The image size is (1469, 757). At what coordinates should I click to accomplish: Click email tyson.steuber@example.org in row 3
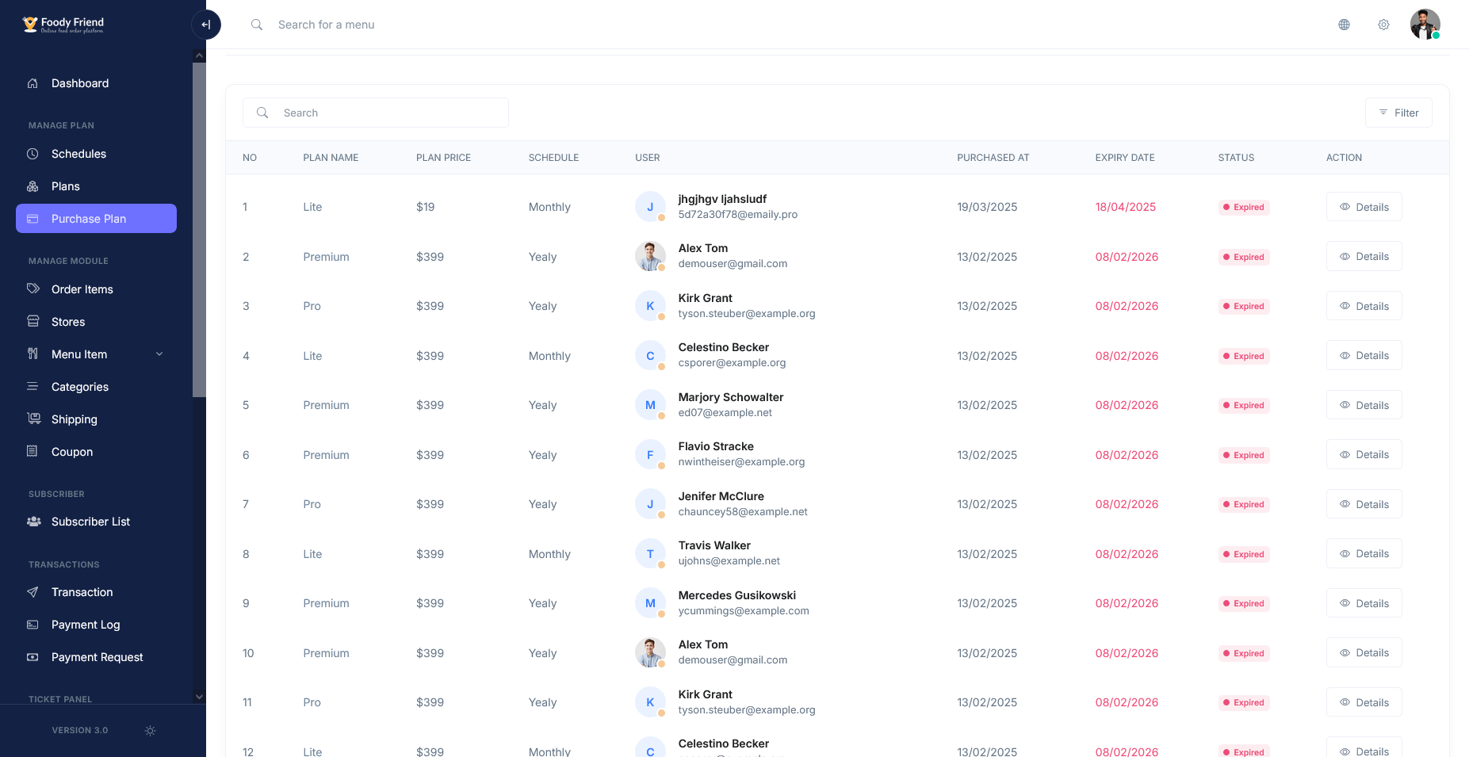[x=747, y=313]
